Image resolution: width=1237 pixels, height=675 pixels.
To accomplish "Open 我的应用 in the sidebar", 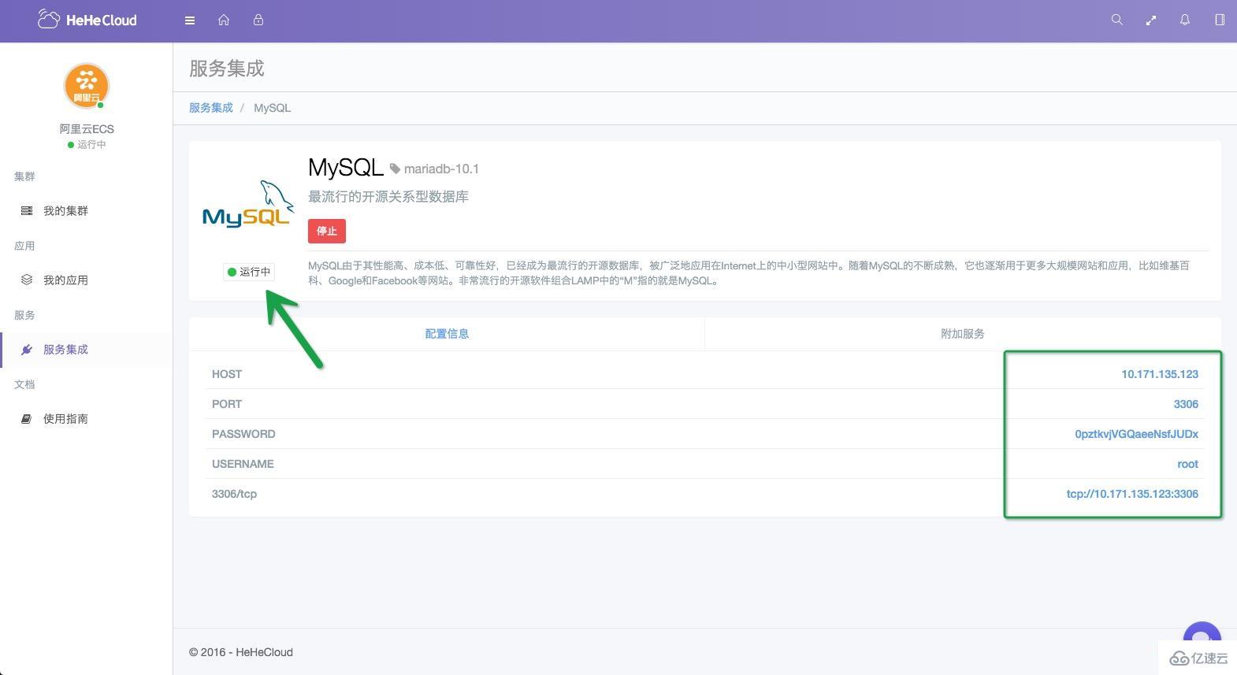I will coord(65,280).
